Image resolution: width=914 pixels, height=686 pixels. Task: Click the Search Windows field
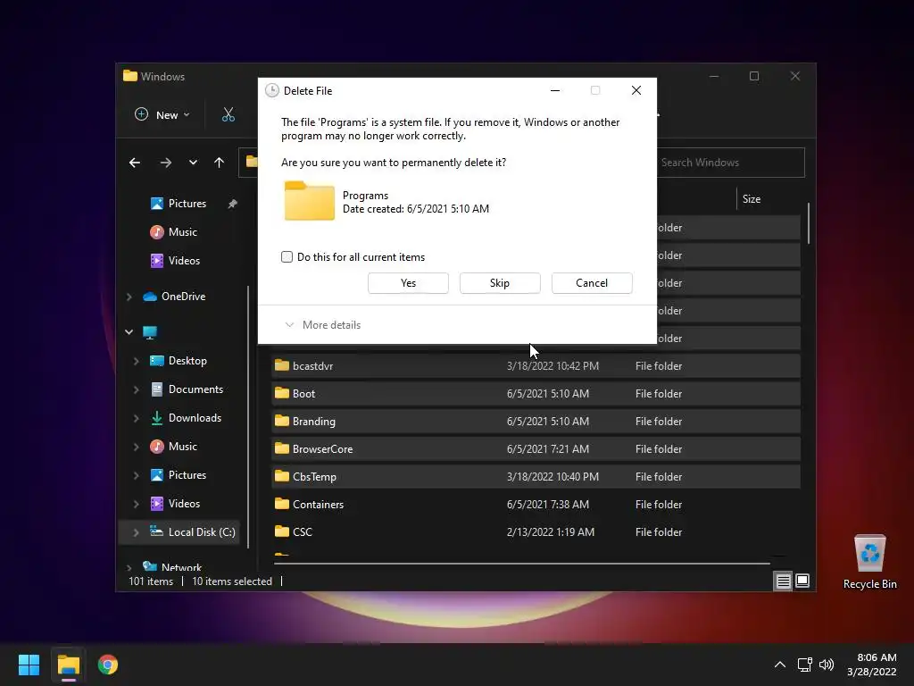(x=730, y=163)
